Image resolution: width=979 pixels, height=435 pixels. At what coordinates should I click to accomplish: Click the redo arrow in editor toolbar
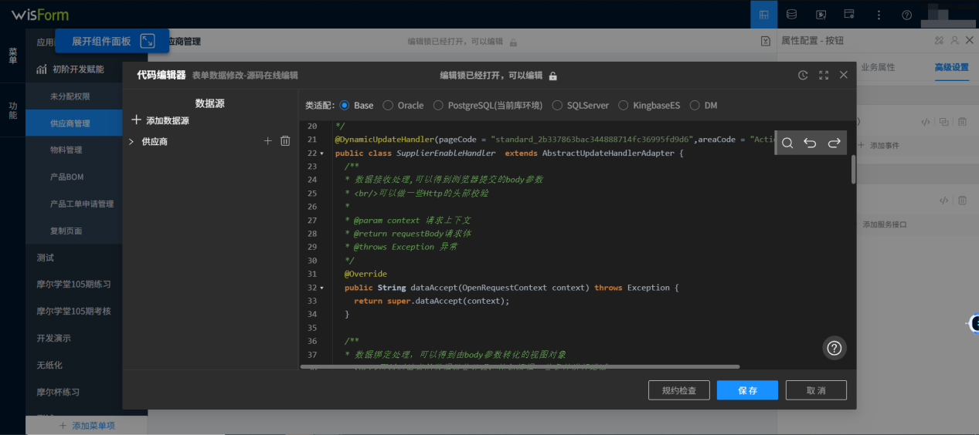(x=834, y=143)
